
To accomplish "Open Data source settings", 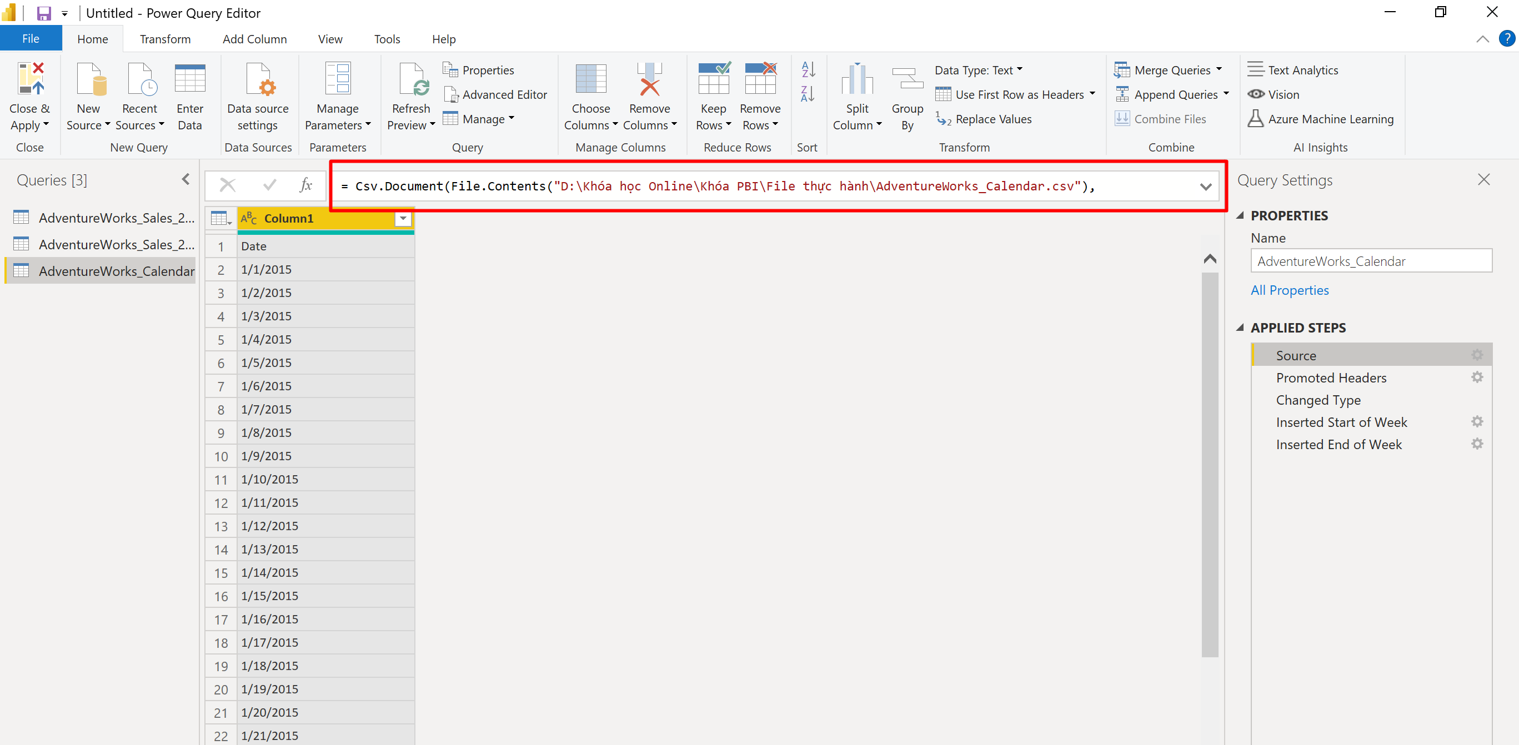I will [x=258, y=97].
